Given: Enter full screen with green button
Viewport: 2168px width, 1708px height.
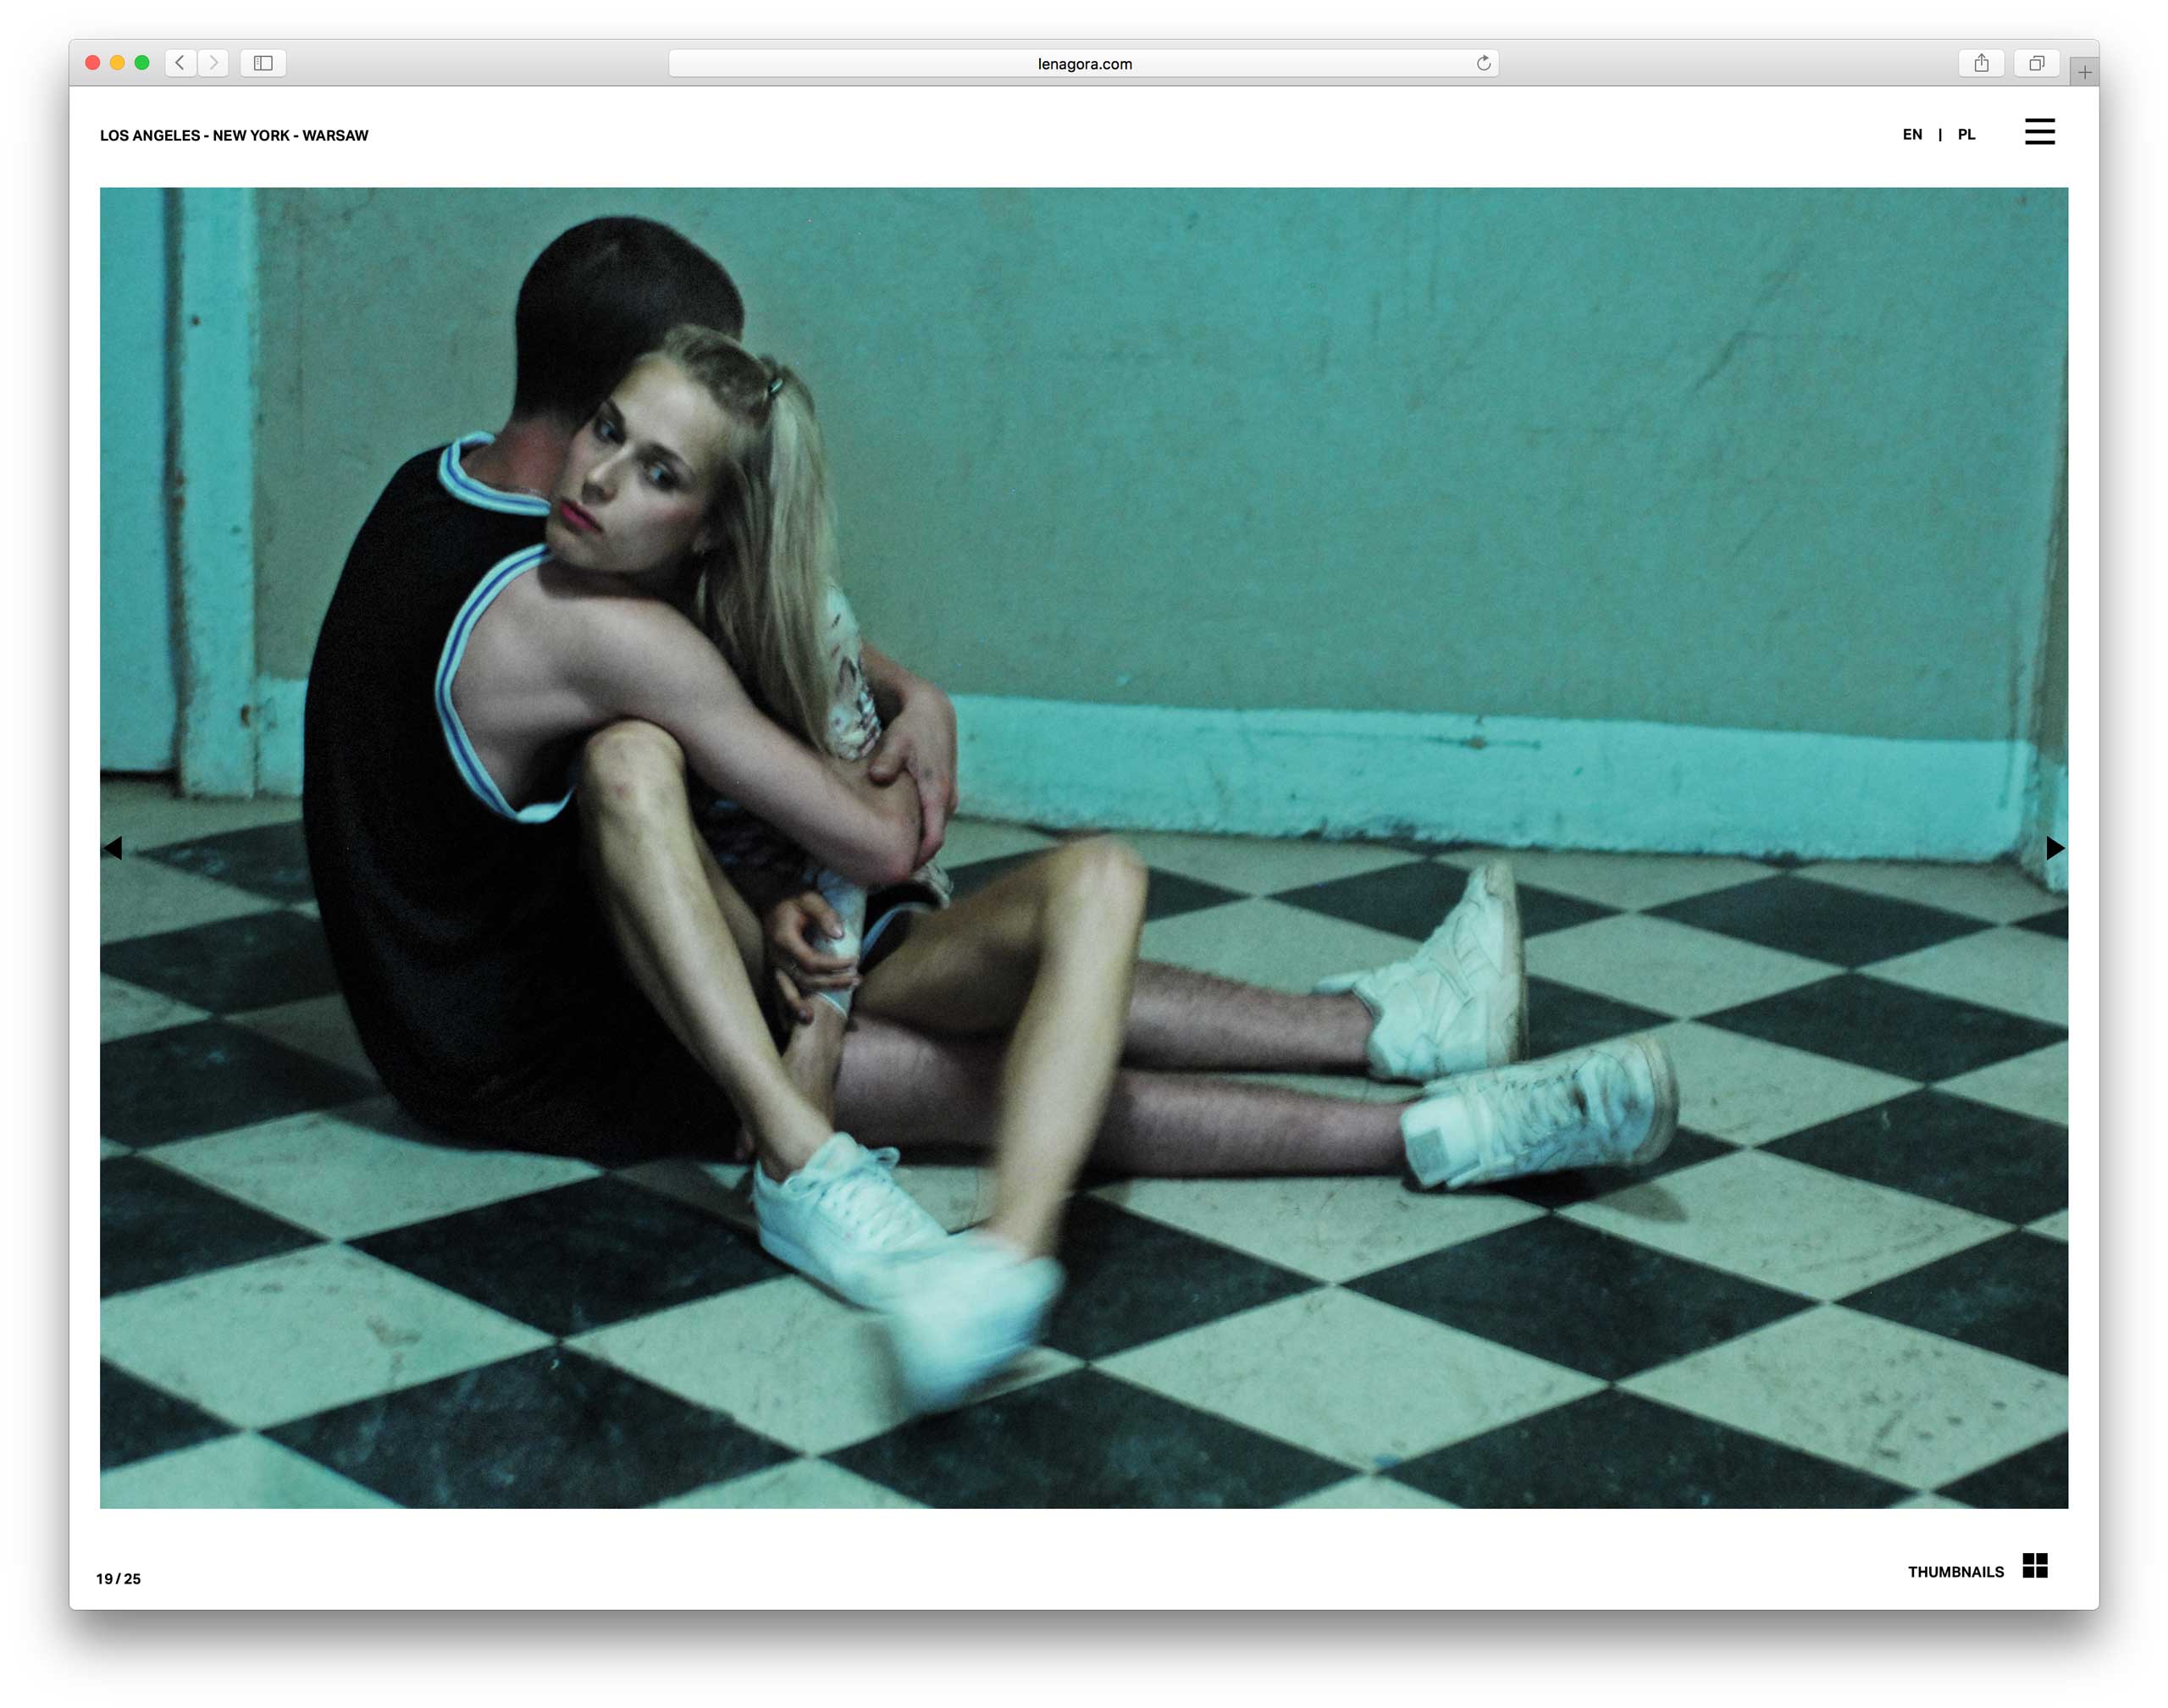Looking at the screenshot, I should (142, 63).
